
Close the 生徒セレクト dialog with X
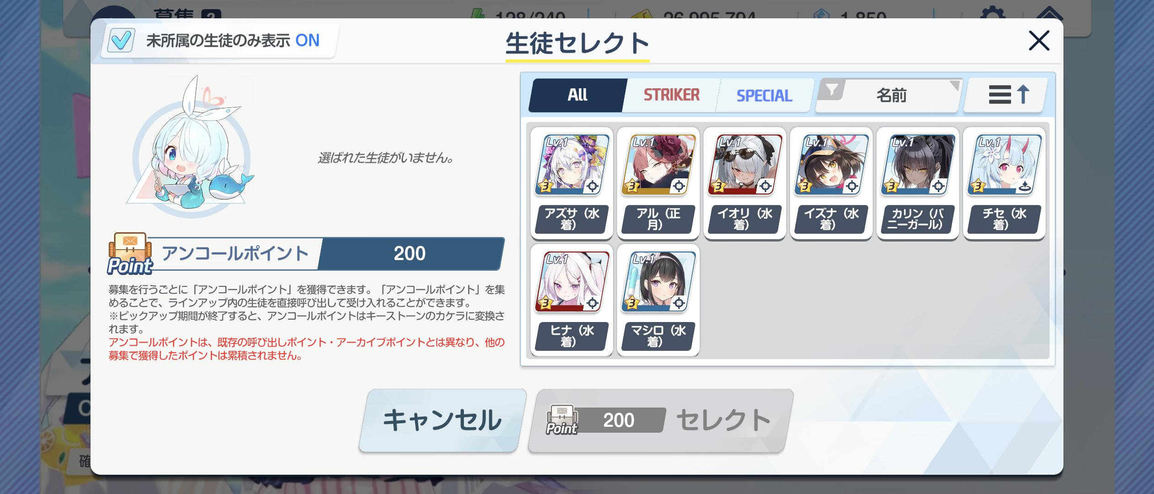click(x=1039, y=41)
